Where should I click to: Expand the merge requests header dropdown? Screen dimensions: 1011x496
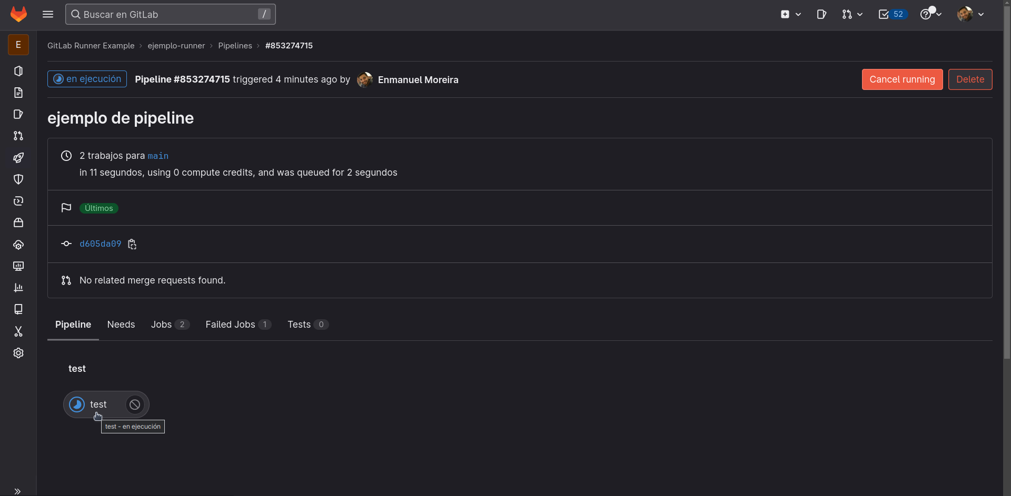pyautogui.click(x=852, y=14)
